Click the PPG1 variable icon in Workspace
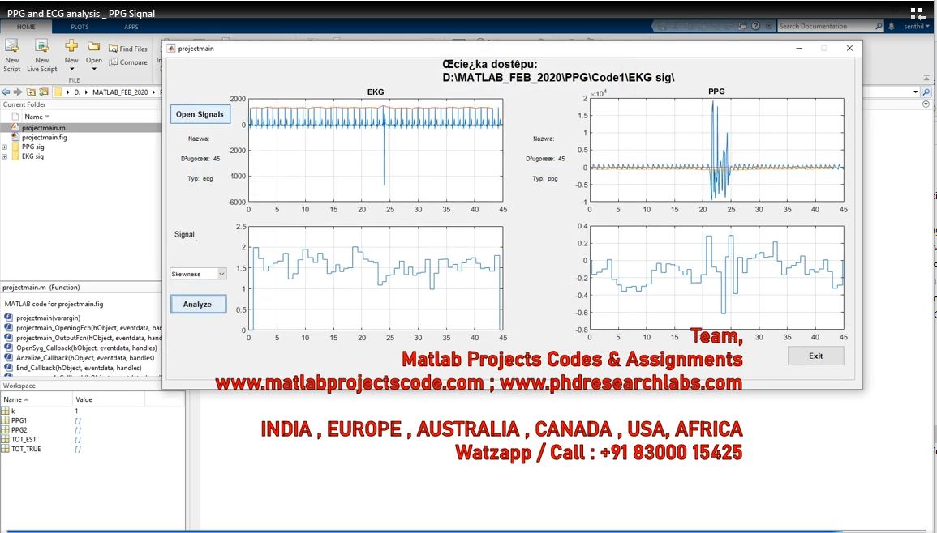This screenshot has height=533, width=937. [x=6, y=420]
